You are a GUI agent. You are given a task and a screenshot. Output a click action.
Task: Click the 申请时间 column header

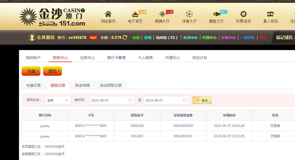point(229,115)
